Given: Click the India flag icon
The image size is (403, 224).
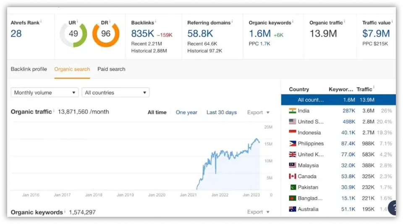Looking at the screenshot, I should tap(292, 111).
